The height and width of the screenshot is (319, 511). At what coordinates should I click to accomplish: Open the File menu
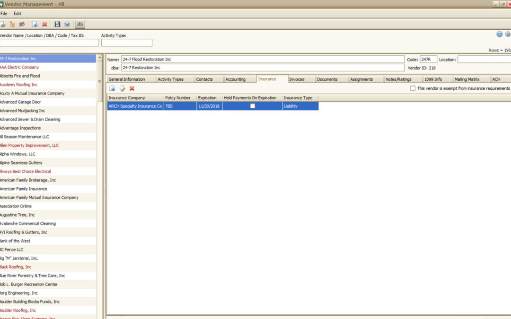(x=4, y=14)
